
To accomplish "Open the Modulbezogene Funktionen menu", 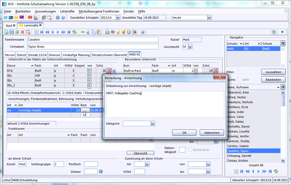I will [99, 11].
